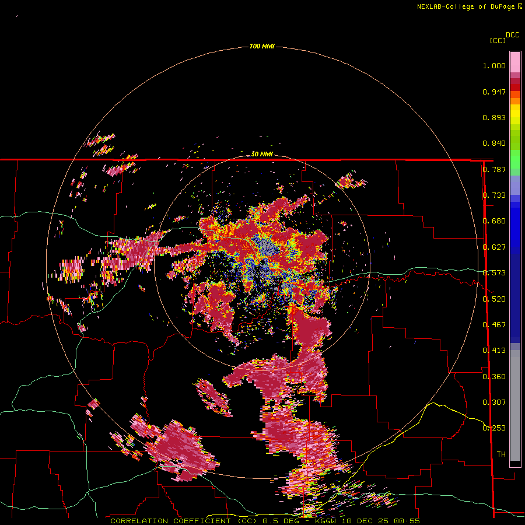Click the 100 NMI range ring label
The height and width of the screenshot is (525, 525).
pos(262,46)
